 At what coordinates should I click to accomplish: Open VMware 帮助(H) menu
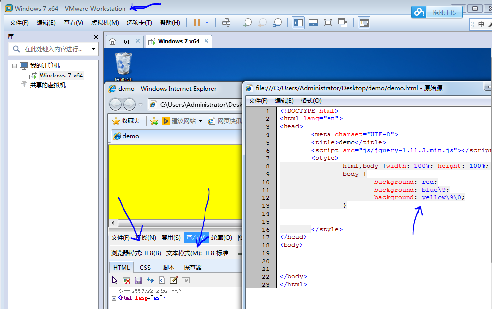[x=170, y=23]
